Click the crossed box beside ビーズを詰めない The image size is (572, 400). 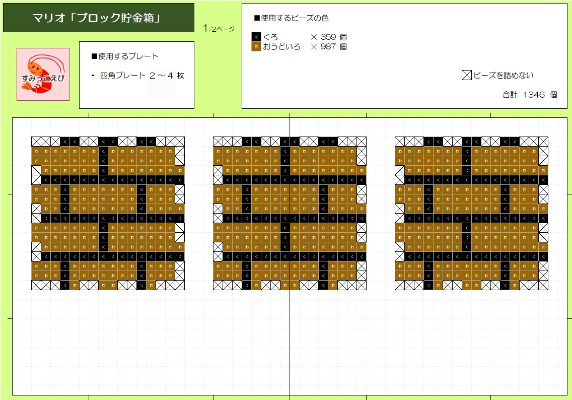467,75
